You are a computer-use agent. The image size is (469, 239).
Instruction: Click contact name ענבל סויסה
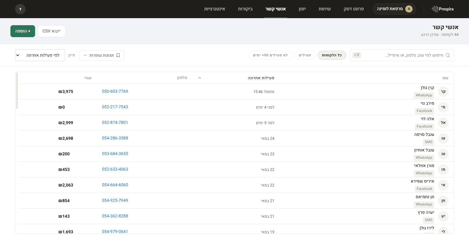point(424,135)
